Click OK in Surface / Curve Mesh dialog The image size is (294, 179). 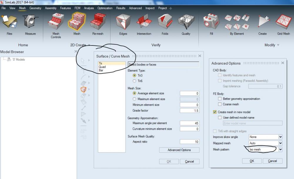(x=169, y=161)
